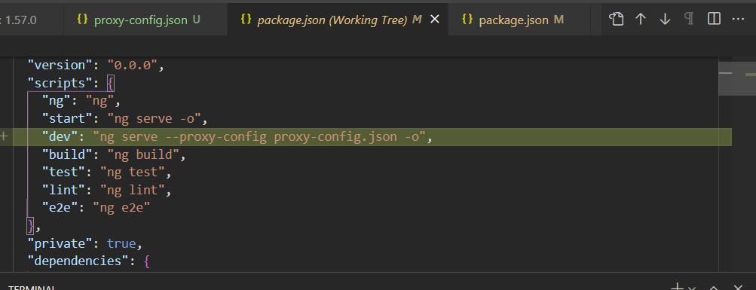This screenshot has height=290, width=756.
Task: Click the "e2e" script key
Action: click(60, 208)
